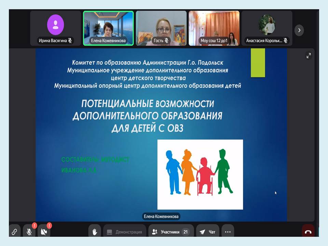
Task: Click the Демонстрация screen share button
Action: click(x=125, y=232)
